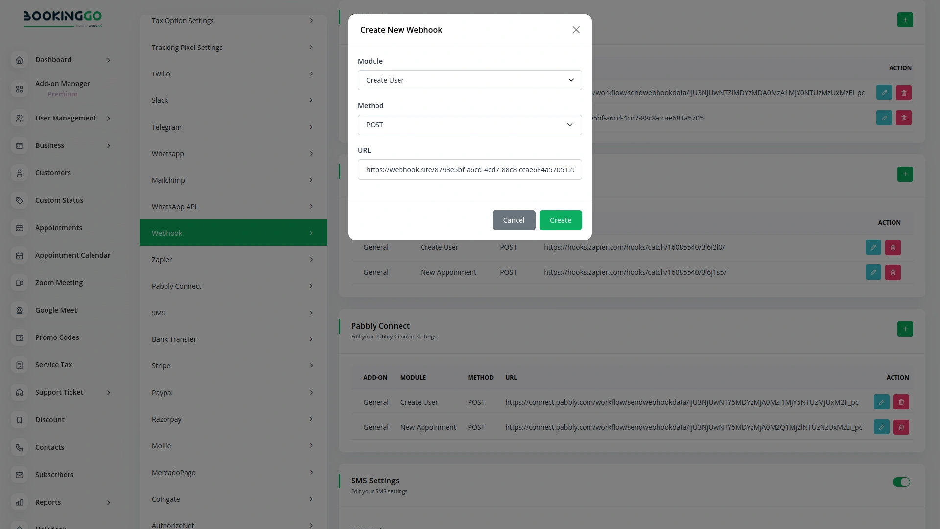
Task: Click the Create button
Action: [x=560, y=220]
